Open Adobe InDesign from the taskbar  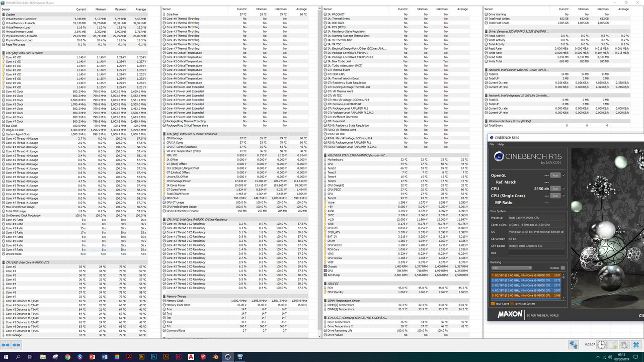point(178,357)
